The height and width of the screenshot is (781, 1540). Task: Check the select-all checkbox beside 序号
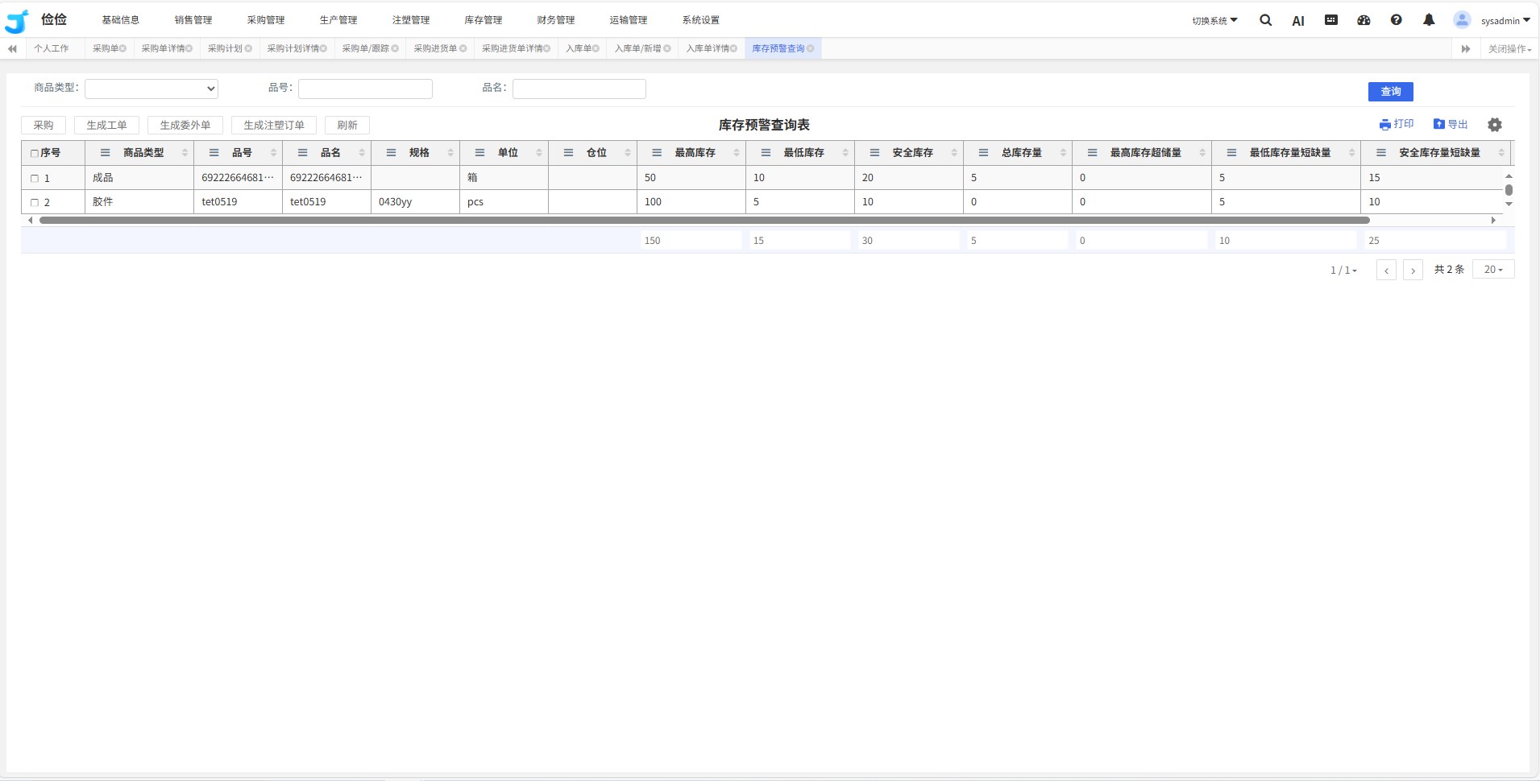coord(35,153)
